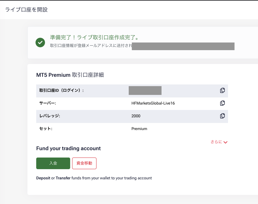Click the 準備完了！ライブ取引口座作成完了。 message
This screenshot has width=258, height=204.
(94, 37)
